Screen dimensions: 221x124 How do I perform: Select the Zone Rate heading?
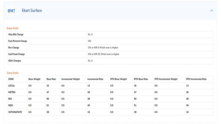pyautogui.click(x=12, y=73)
